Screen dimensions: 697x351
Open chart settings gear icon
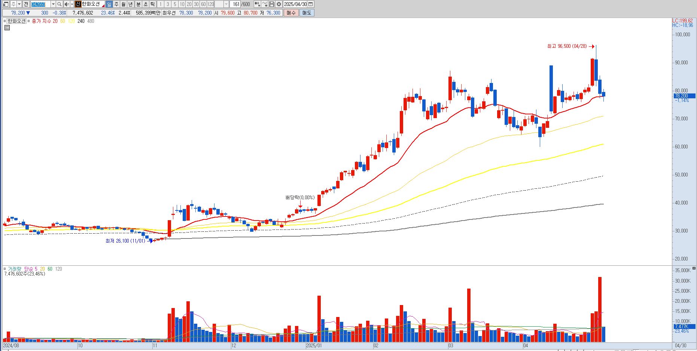pos(279,4)
